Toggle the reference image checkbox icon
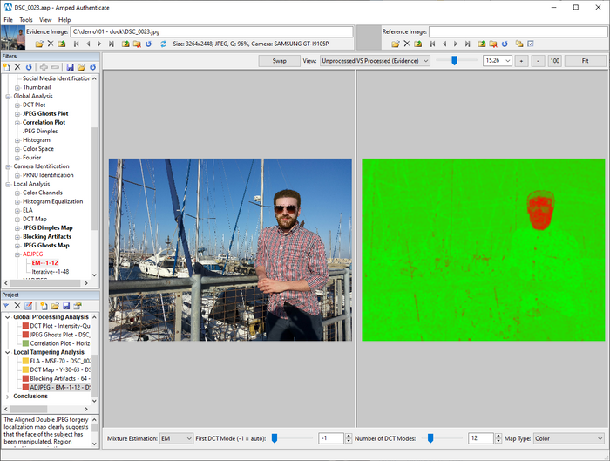The width and height of the screenshot is (610, 461). point(531,44)
